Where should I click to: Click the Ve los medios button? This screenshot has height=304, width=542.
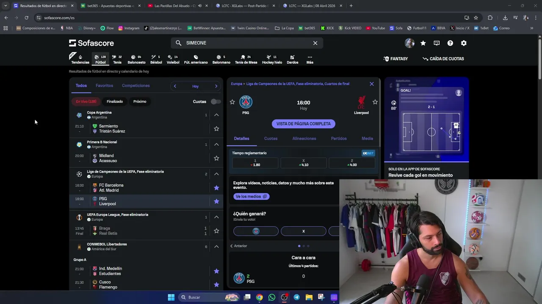pyautogui.click(x=251, y=196)
